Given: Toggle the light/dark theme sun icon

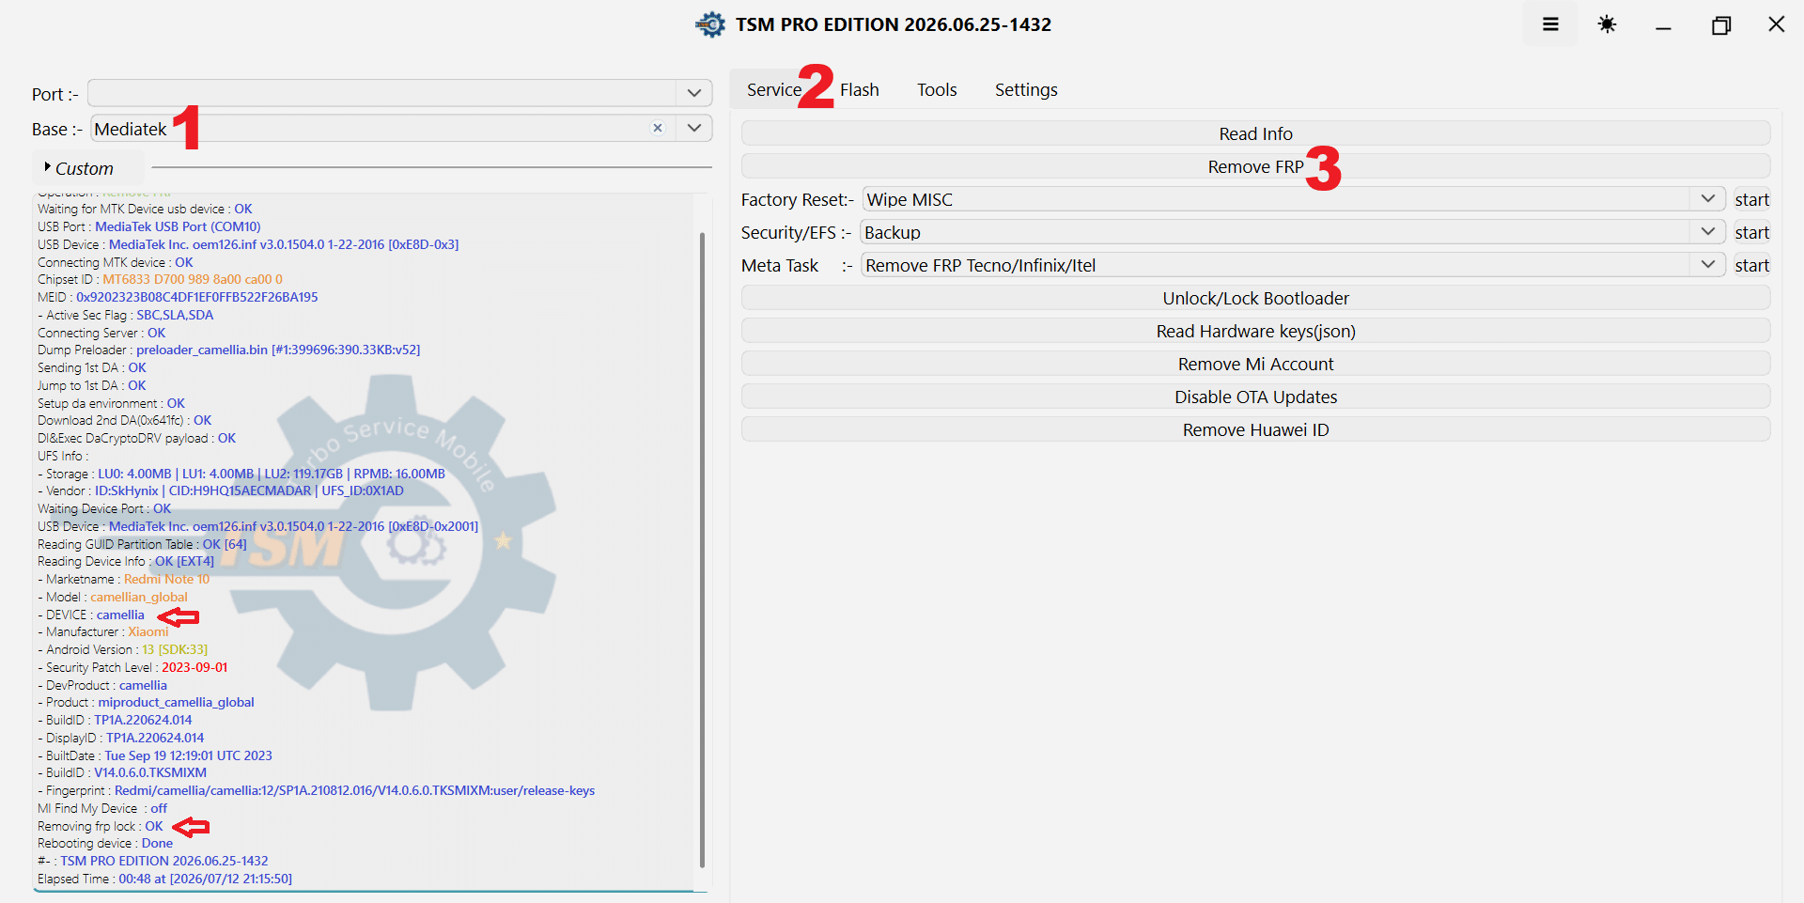Looking at the screenshot, I should pyautogui.click(x=1607, y=24).
